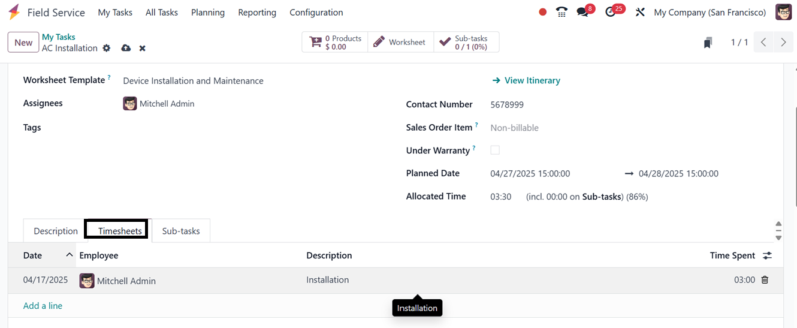Click the View Itinerary link
The width and height of the screenshot is (797, 328).
pyautogui.click(x=526, y=80)
